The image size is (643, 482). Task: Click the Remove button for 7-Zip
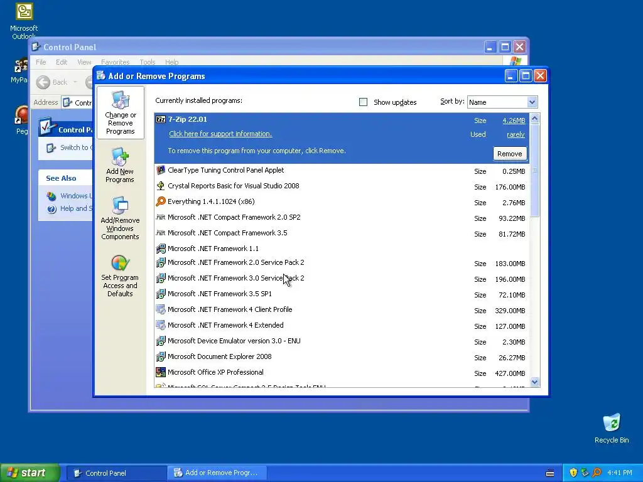point(510,154)
